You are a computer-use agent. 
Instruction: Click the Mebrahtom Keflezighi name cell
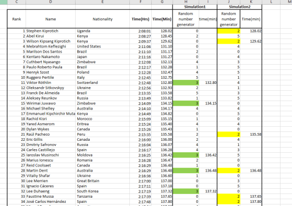pyautogui.click(x=51, y=46)
